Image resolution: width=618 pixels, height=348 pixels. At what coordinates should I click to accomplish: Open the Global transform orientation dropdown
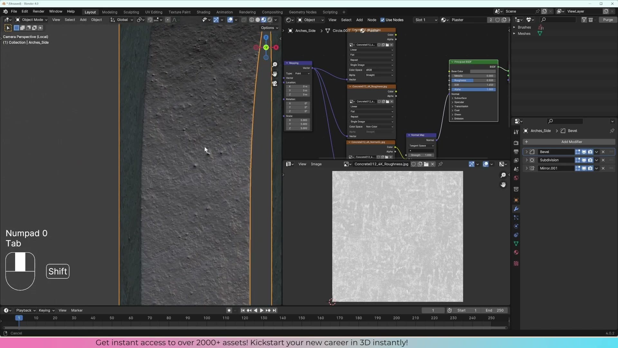[x=122, y=20]
